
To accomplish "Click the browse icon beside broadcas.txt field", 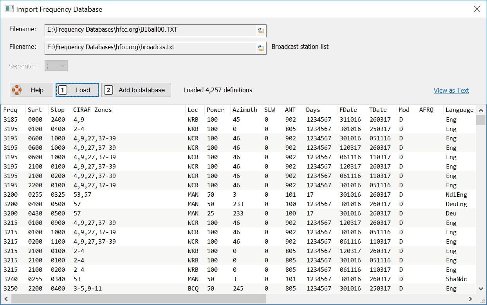I will click(262, 48).
